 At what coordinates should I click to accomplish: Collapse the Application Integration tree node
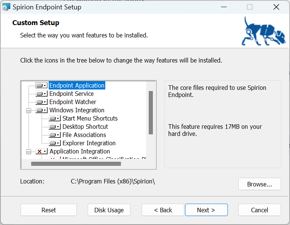pos(28,152)
